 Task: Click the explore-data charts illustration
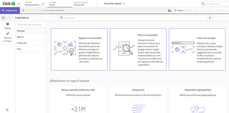[65, 48]
